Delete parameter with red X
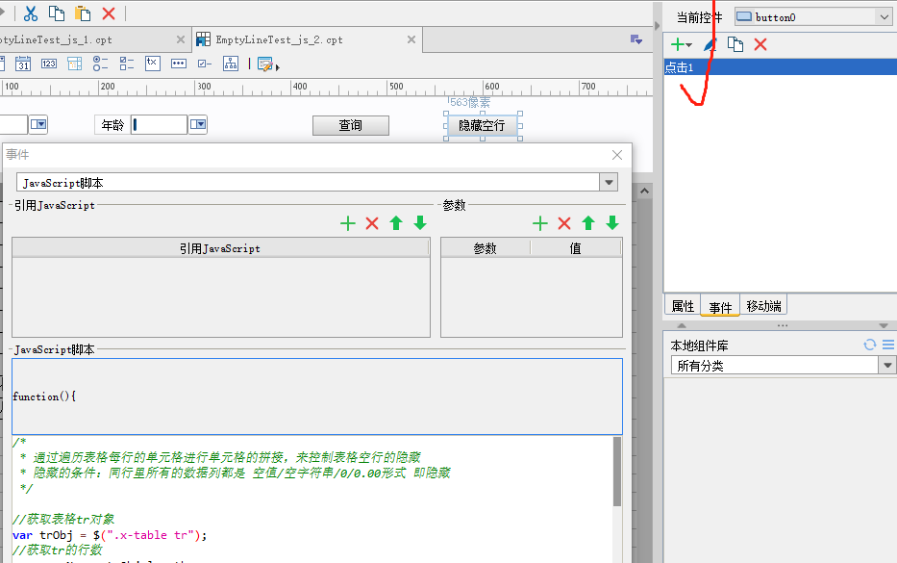The width and height of the screenshot is (897, 563). click(x=564, y=223)
